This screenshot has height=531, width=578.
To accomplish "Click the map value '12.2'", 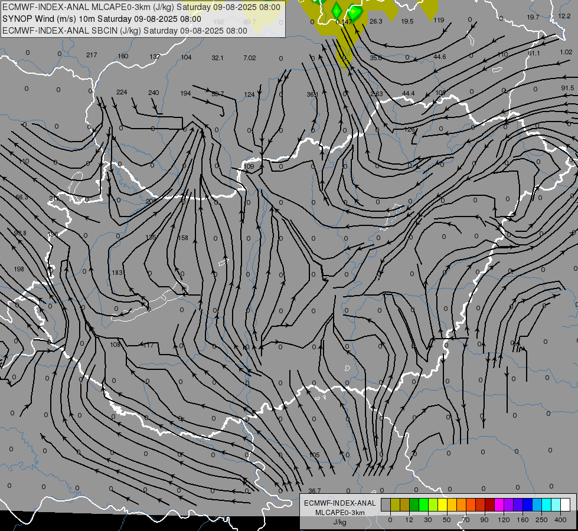I will coord(564,16).
